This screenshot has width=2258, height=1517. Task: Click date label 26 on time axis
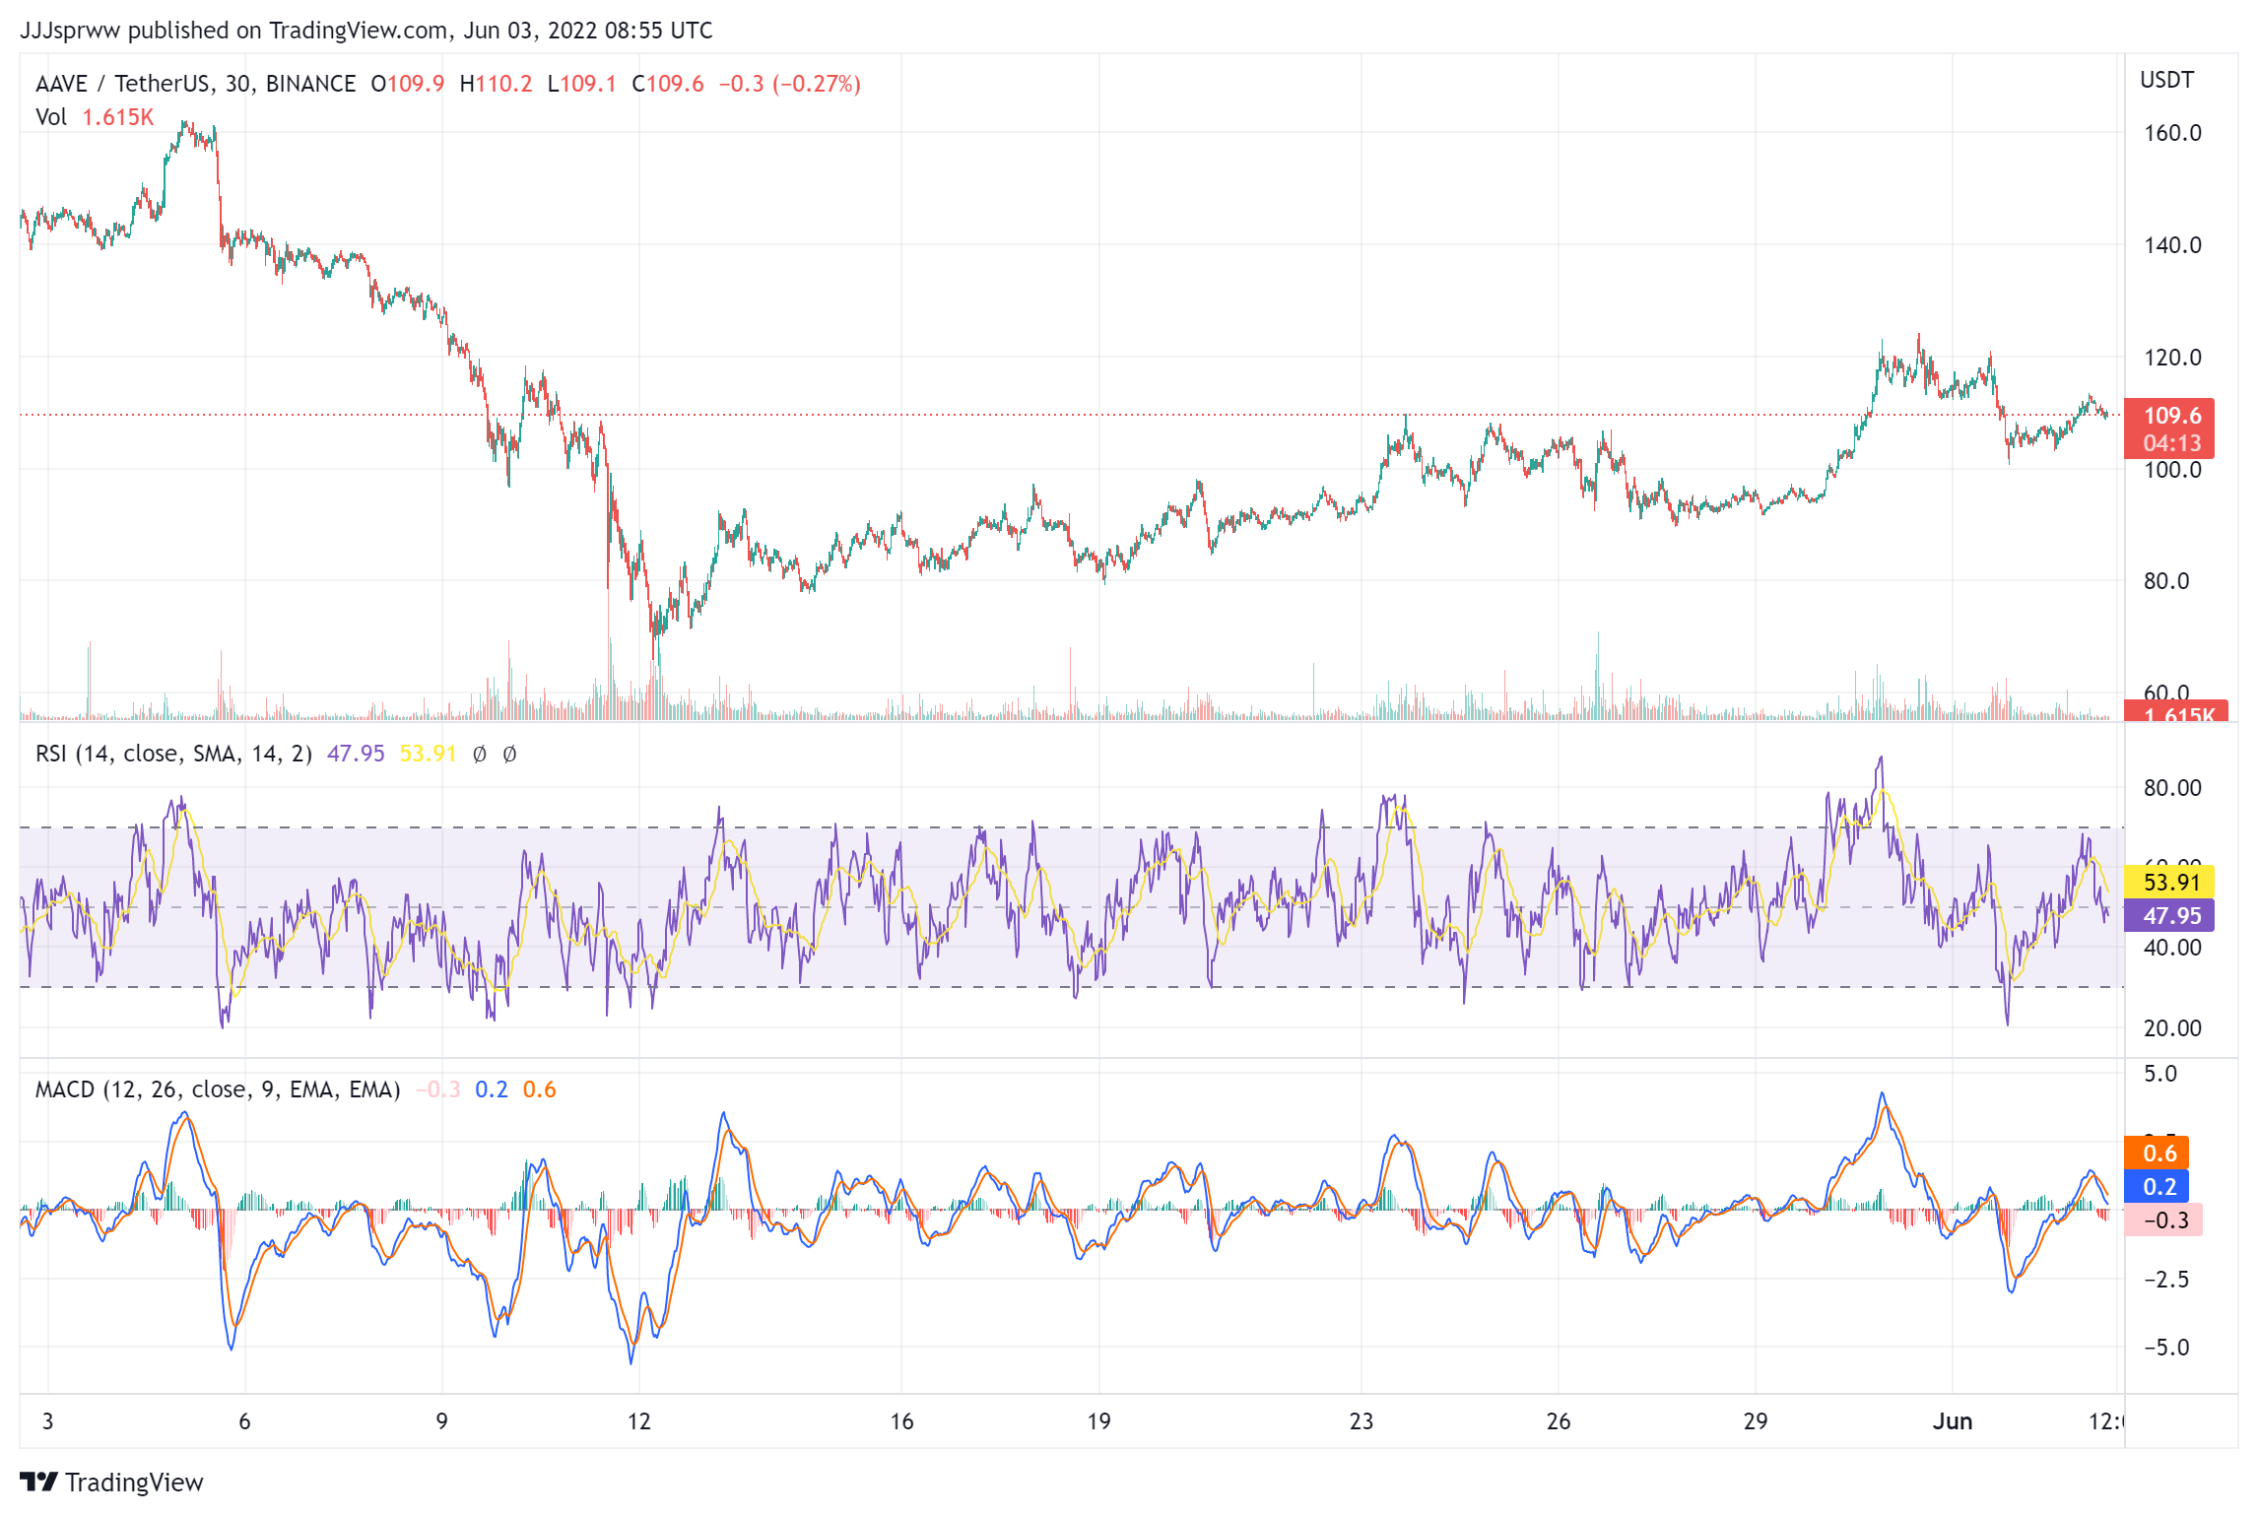pos(1559,1421)
